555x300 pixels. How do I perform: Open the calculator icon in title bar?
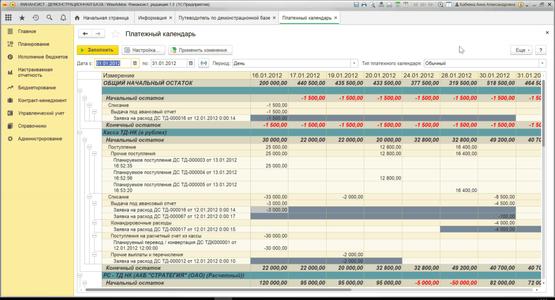398,5
